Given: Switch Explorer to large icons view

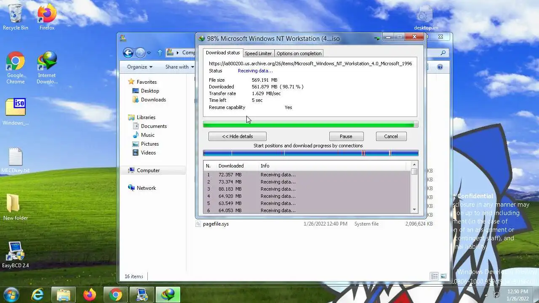Looking at the screenshot, I should [443, 276].
